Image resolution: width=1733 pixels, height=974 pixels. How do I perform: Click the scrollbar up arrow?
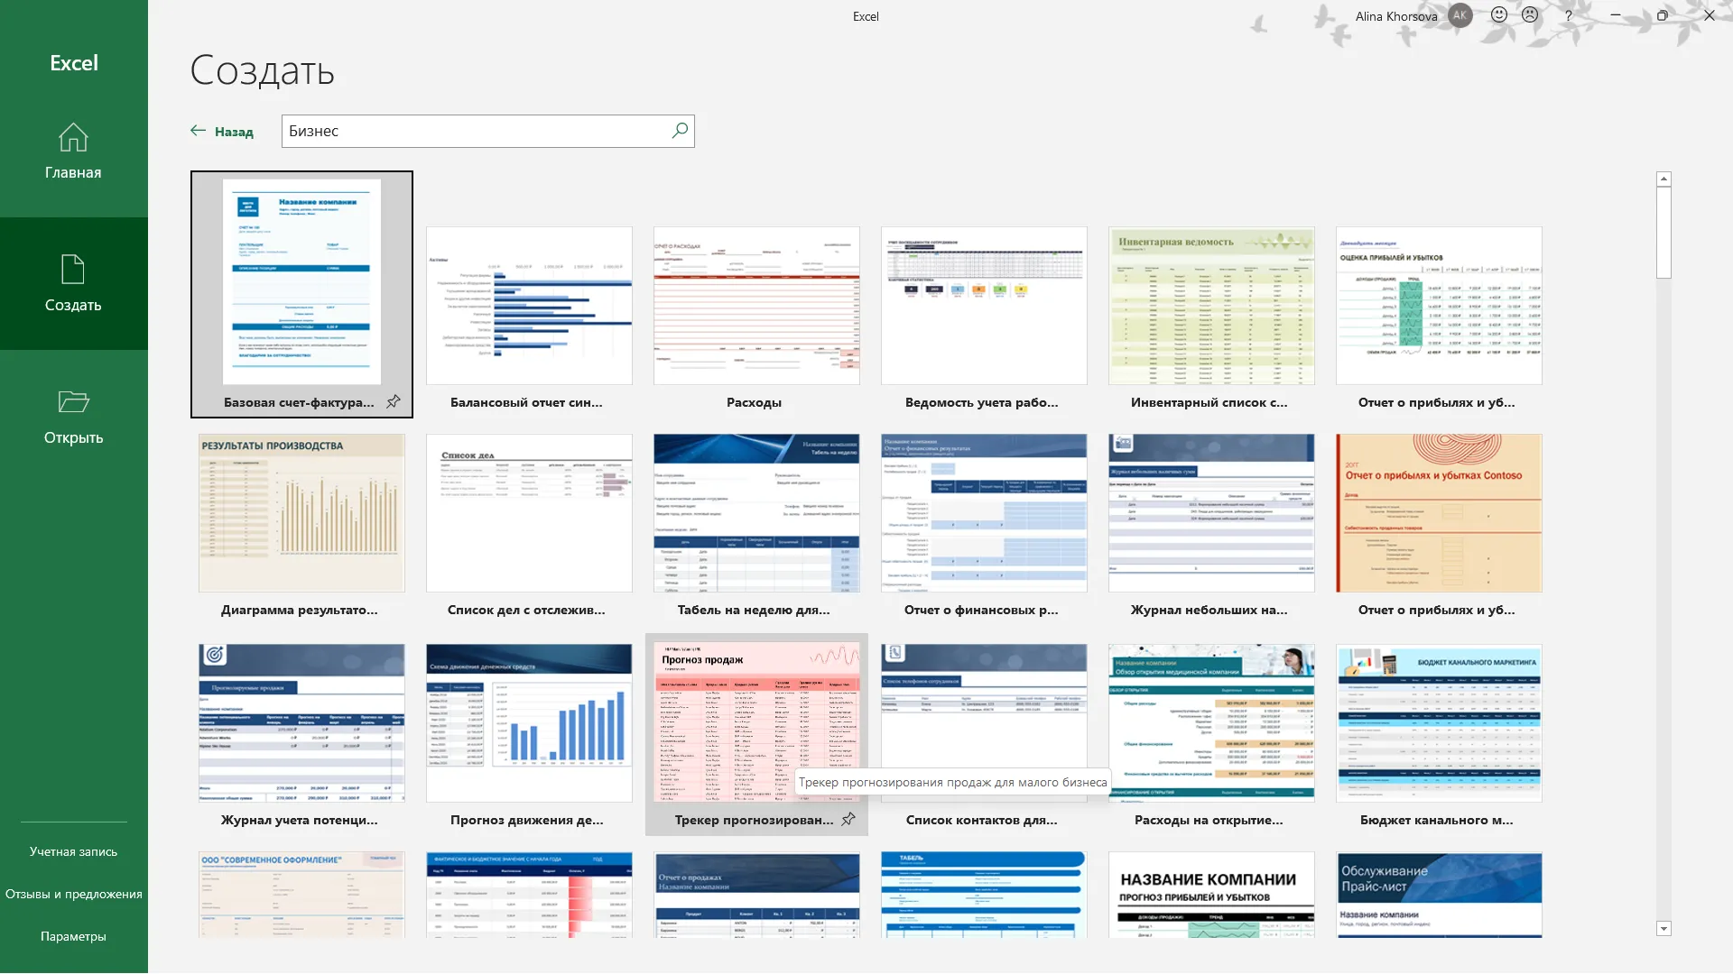pyautogui.click(x=1663, y=179)
